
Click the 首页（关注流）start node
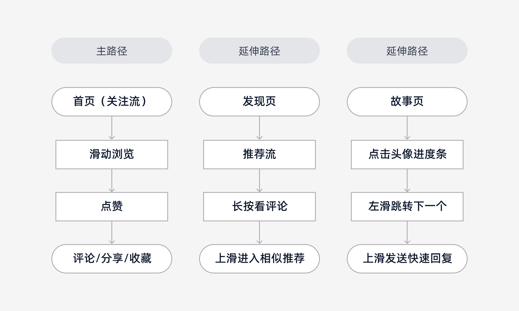tap(112, 101)
